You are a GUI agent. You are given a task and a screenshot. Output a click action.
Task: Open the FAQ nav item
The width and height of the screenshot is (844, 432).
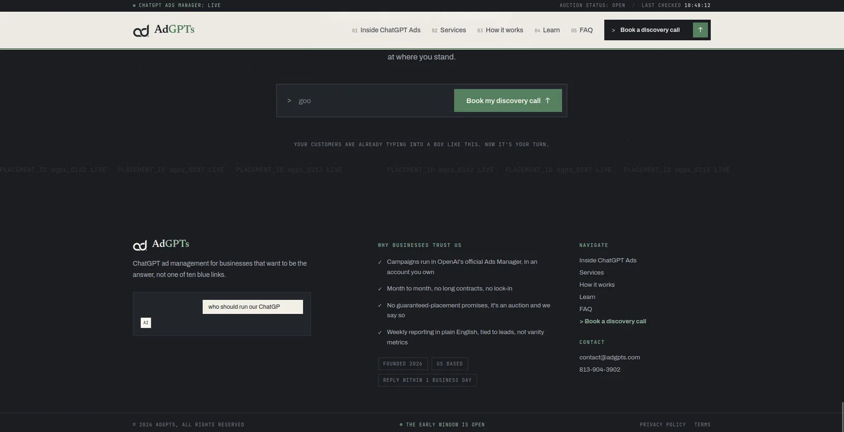582,30
